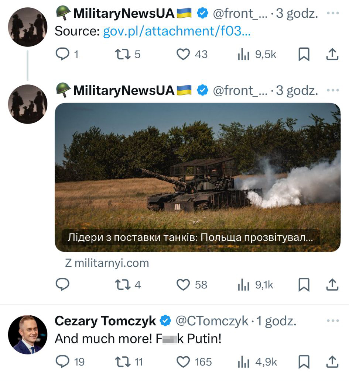The image size is (349, 381).
Task: Bookmark the gov.pl source tweet
Action: coord(304,55)
